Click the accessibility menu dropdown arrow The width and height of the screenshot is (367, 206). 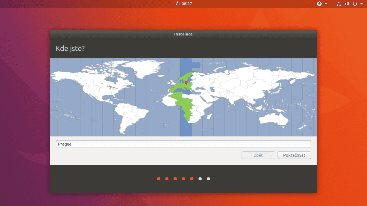click(325, 4)
